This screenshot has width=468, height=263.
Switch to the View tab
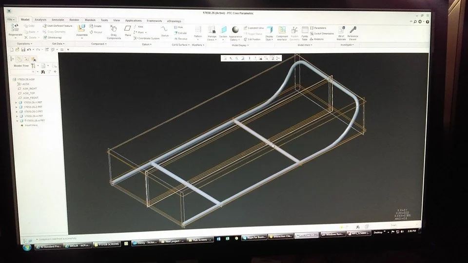point(117,20)
